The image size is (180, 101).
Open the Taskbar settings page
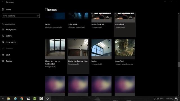point(9,61)
